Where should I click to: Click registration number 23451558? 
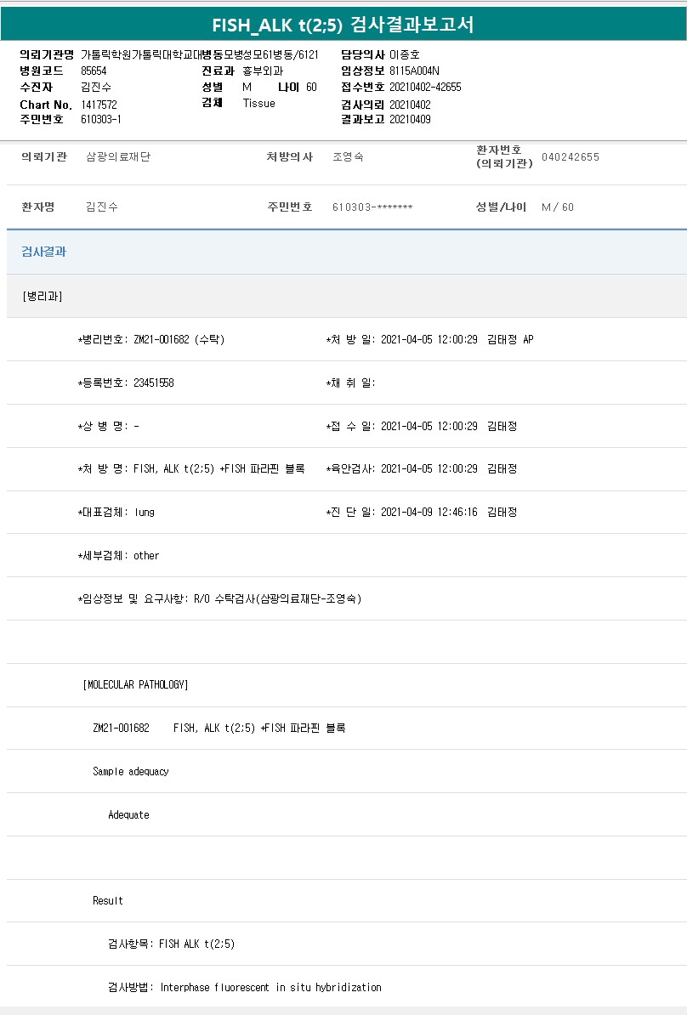[154, 383]
